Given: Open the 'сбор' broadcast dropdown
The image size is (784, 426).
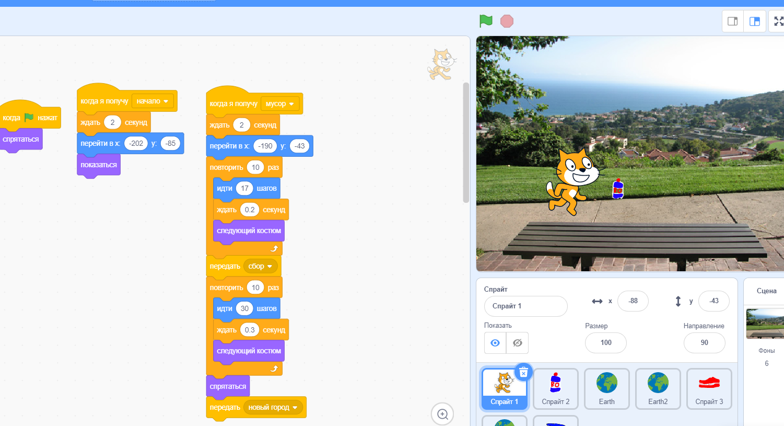Looking at the screenshot, I should (260, 267).
